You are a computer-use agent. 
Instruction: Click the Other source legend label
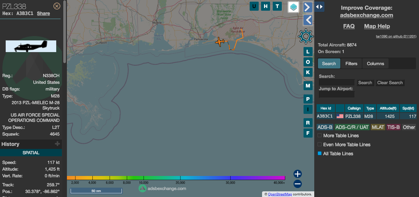[x=409, y=127]
